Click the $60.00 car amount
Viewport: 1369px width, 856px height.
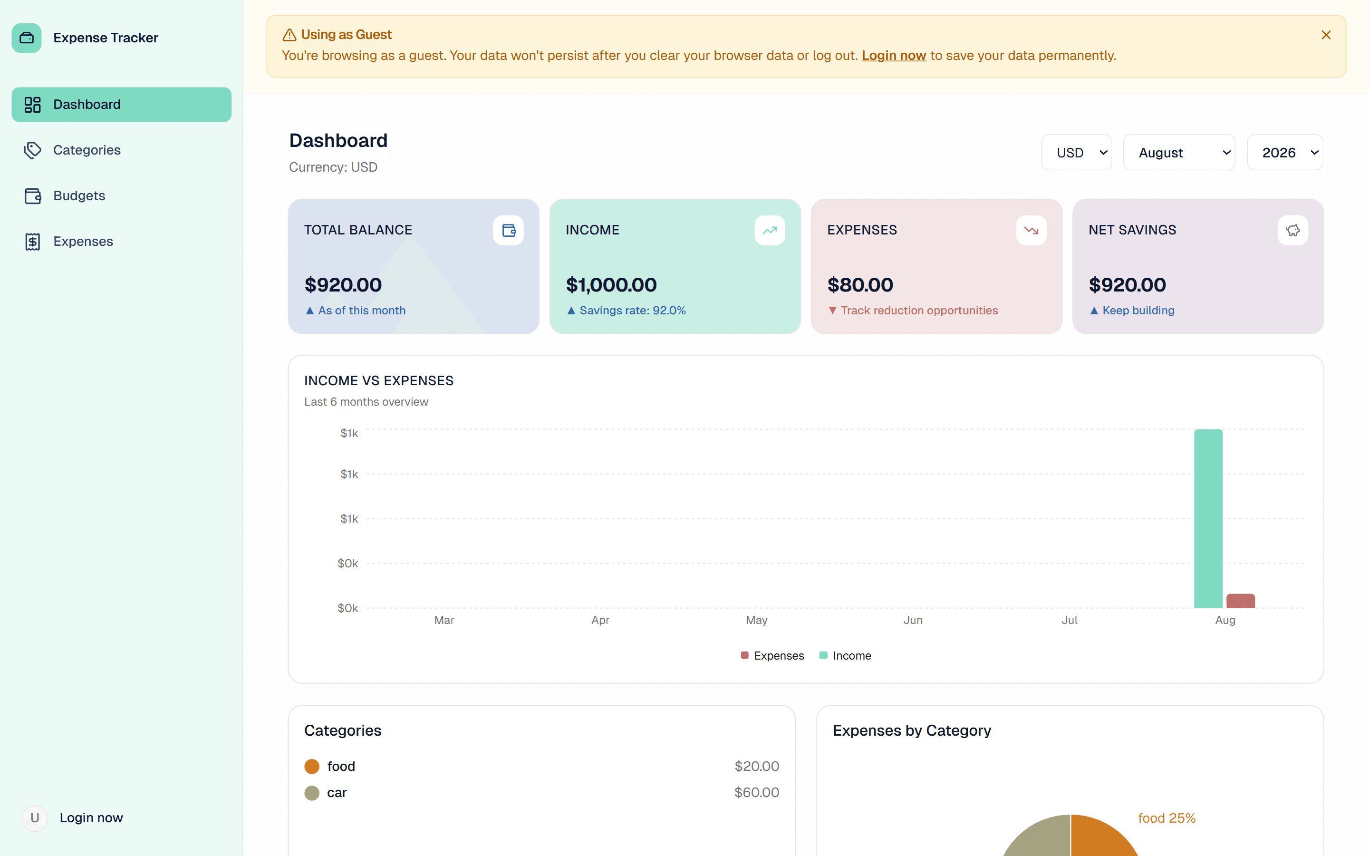click(x=756, y=793)
